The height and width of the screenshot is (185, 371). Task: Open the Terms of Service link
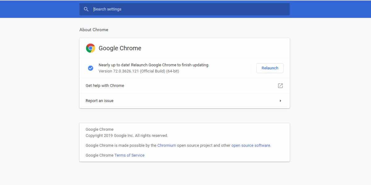coord(129,155)
